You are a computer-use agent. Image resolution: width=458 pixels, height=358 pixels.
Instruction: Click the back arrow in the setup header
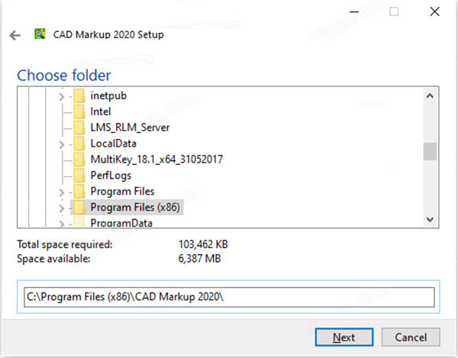15,35
